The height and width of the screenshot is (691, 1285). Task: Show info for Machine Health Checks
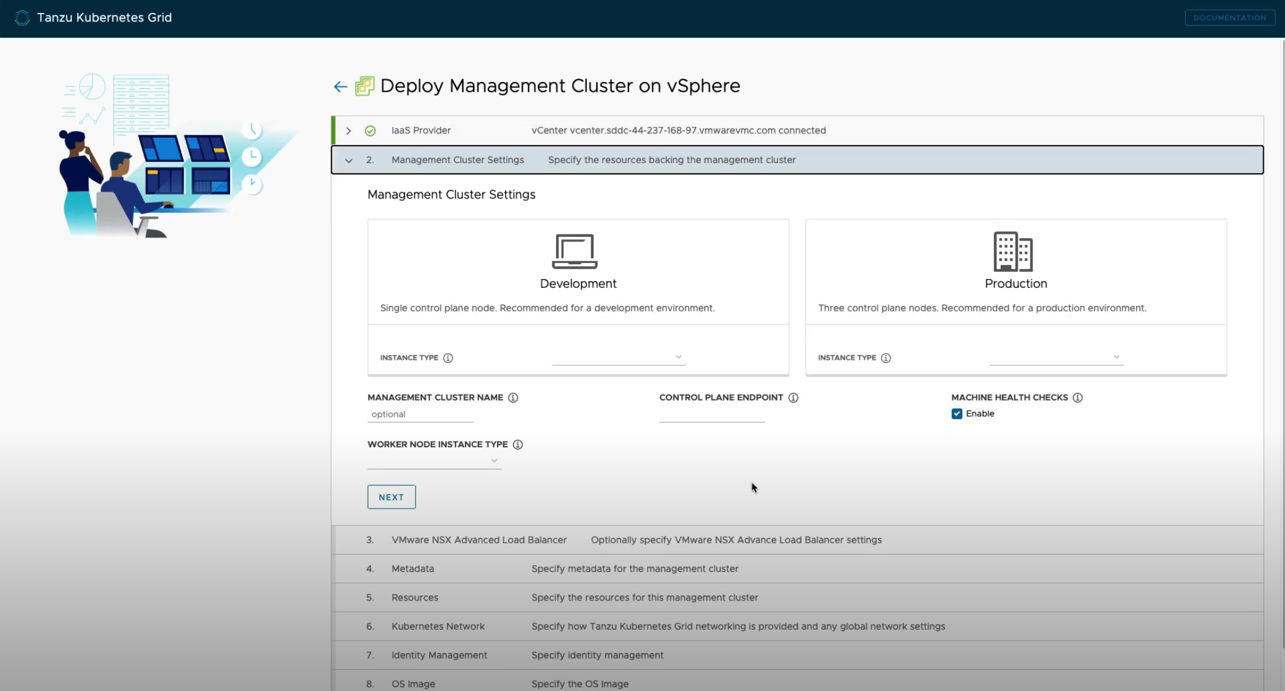point(1078,398)
